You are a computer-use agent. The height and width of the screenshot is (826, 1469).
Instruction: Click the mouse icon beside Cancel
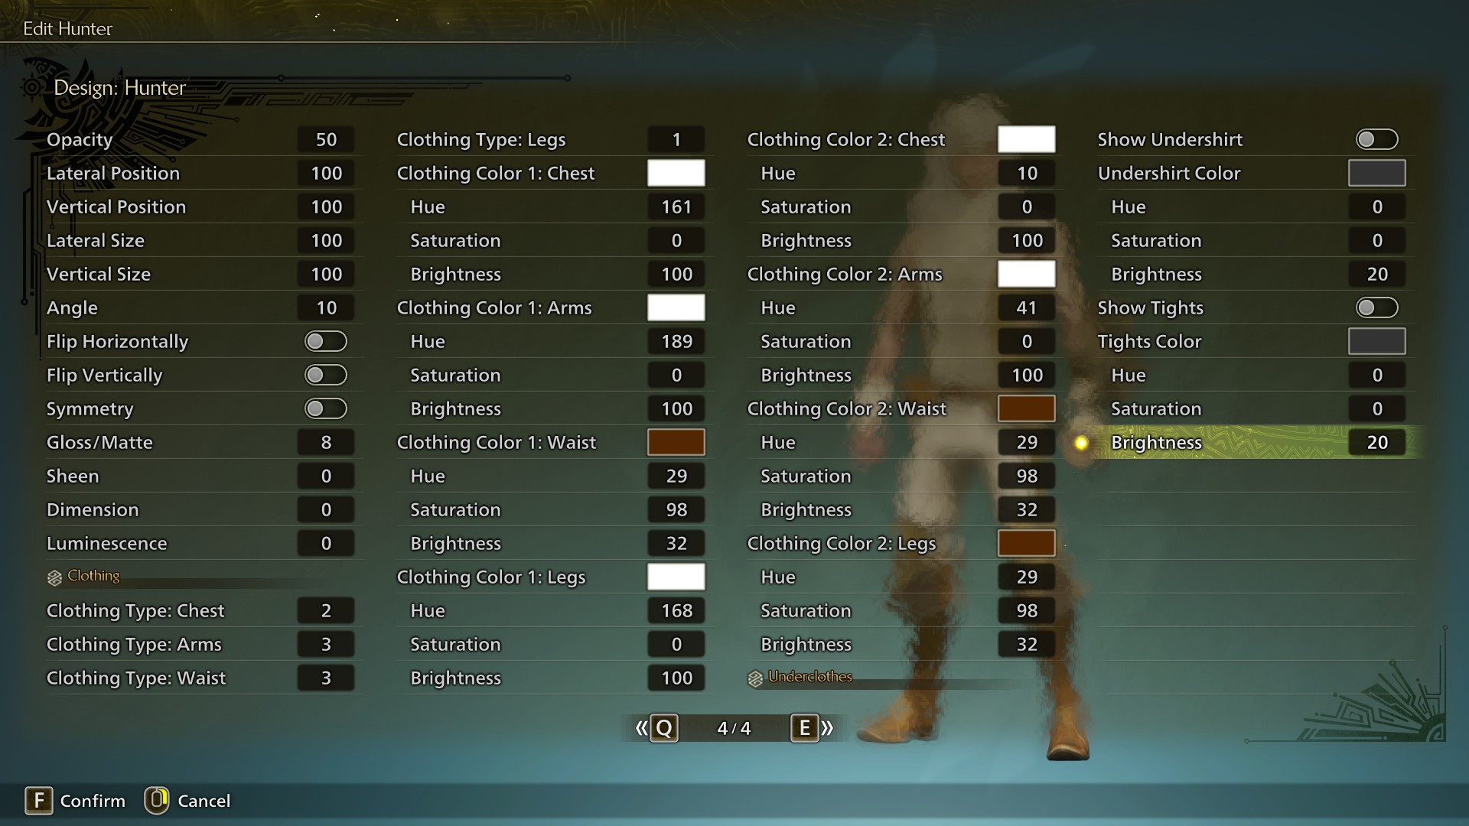pyautogui.click(x=157, y=801)
